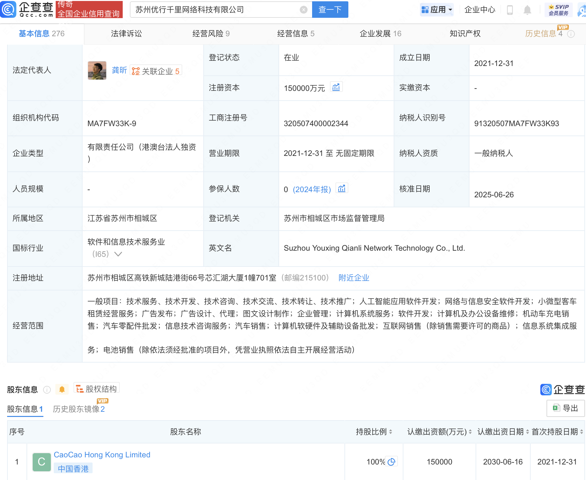This screenshot has height=480, width=586.
Task: Click the 企查查 logo above export
Action: click(x=563, y=389)
